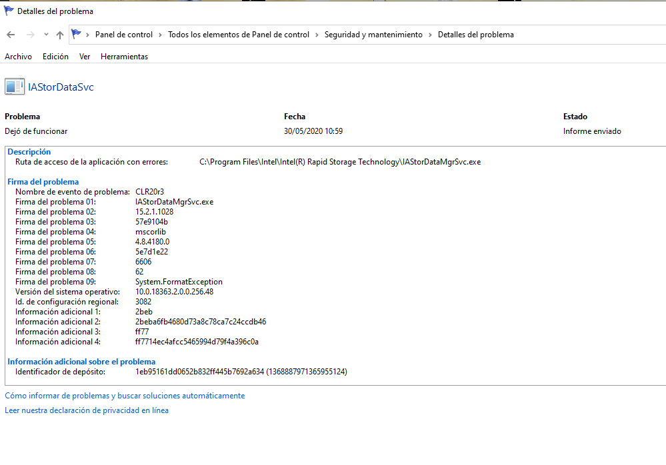This screenshot has height=465, width=666.
Task: Go up one level with up arrow
Action: 60,35
